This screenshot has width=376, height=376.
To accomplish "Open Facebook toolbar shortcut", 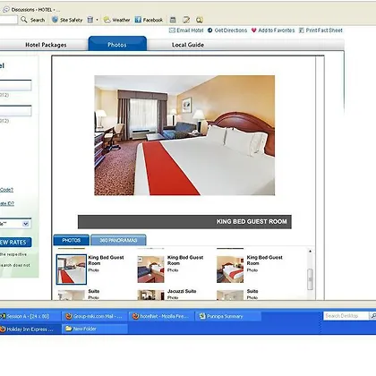I will pyautogui.click(x=138, y=20).
